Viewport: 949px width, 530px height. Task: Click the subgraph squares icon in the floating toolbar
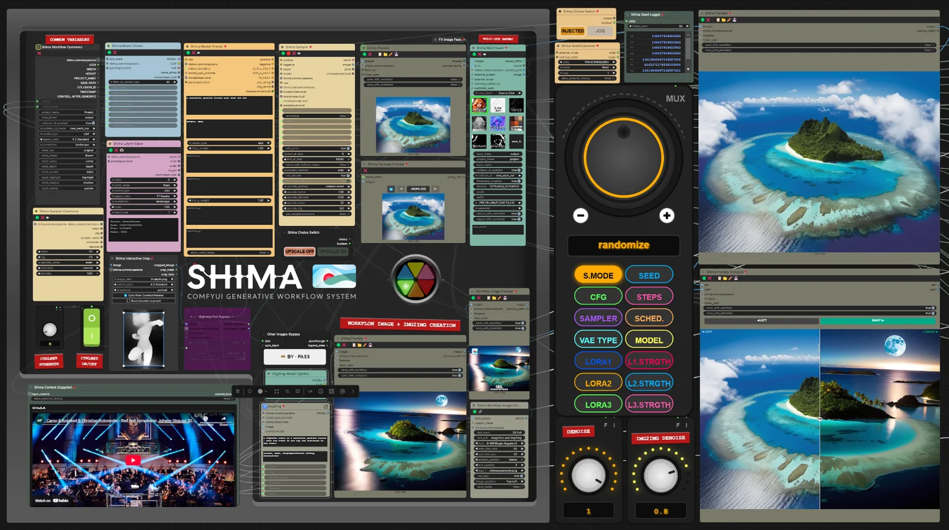332,391
